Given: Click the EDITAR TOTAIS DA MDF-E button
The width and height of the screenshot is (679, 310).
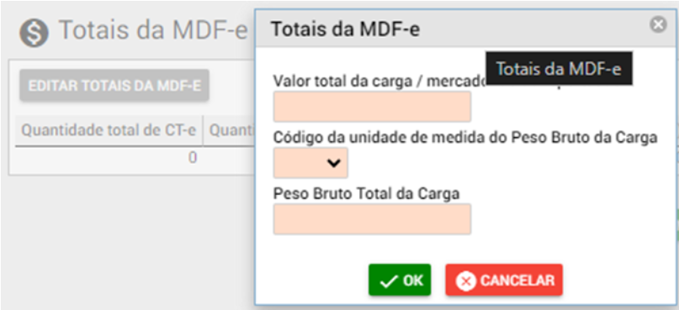Looking at the screenshot, I should click(x=114, y=86).
